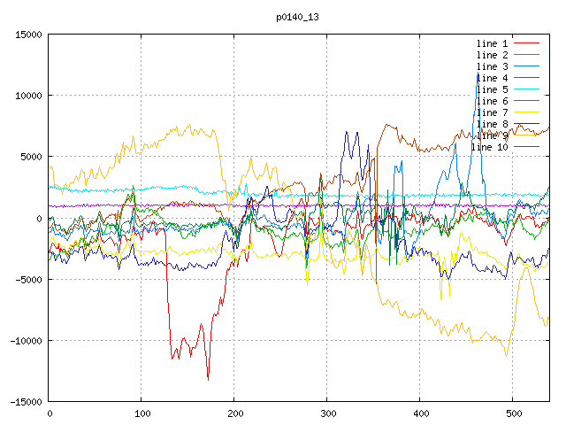Click the blue line 3 legend sample
566x425 pixels.
pyautogui.click(x=526, y=66)
